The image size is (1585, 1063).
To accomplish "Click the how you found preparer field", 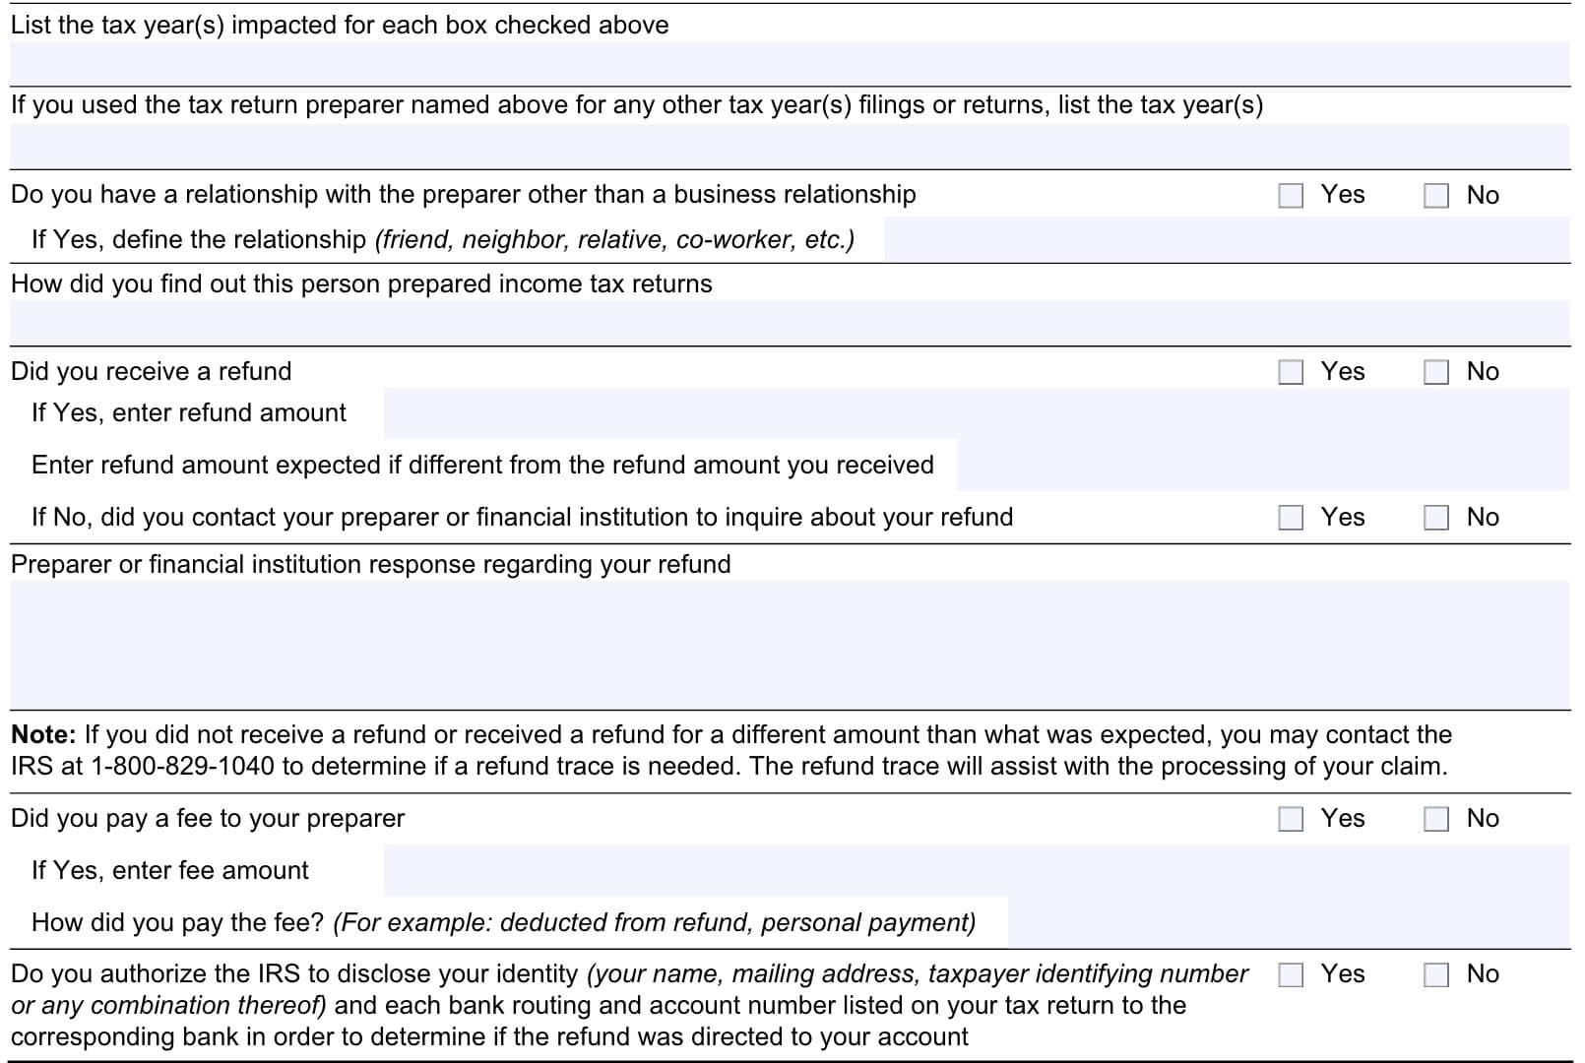I will pos(790,323).
